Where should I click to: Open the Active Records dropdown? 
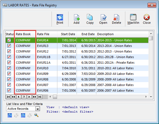pos(38,109)
